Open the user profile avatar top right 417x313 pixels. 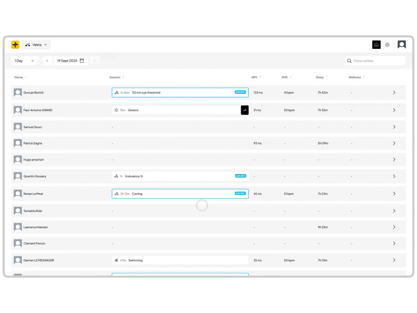tap(401, 45)
